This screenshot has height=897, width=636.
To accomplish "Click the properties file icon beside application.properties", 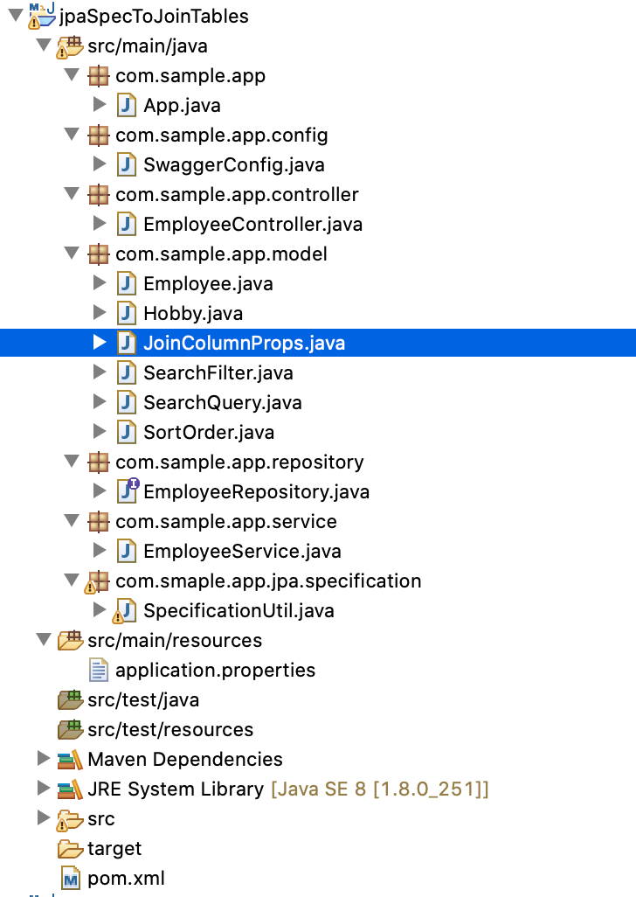I will coord(97,670).
